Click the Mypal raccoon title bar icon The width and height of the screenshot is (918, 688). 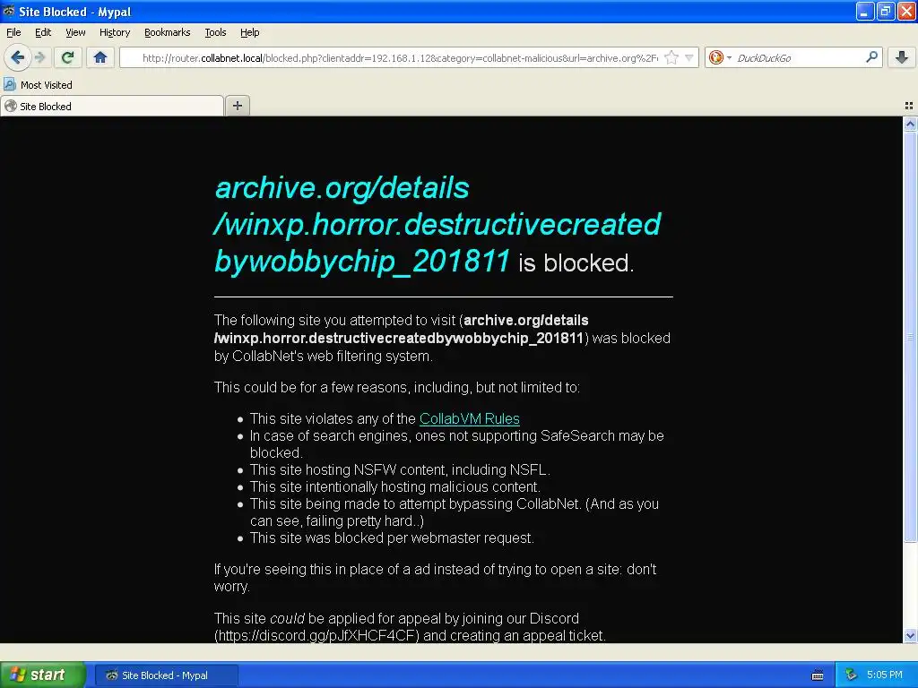pyautogui.click(x=9, y=11)
